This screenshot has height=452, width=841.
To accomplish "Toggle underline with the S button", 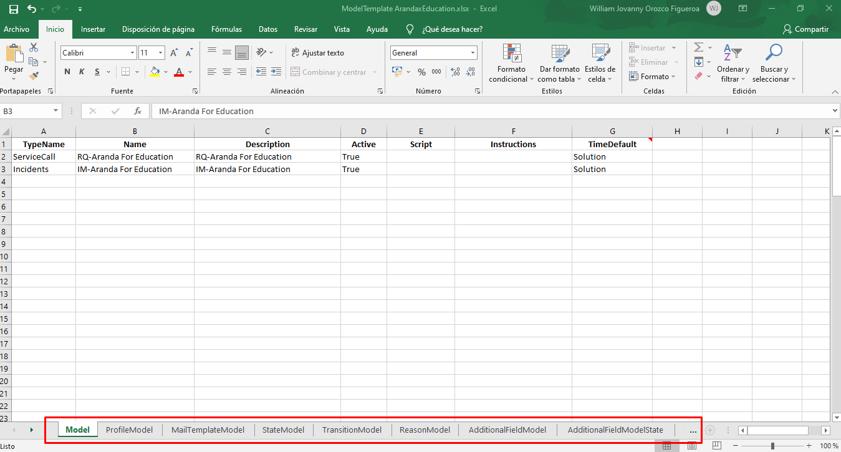I will (97, 72).
